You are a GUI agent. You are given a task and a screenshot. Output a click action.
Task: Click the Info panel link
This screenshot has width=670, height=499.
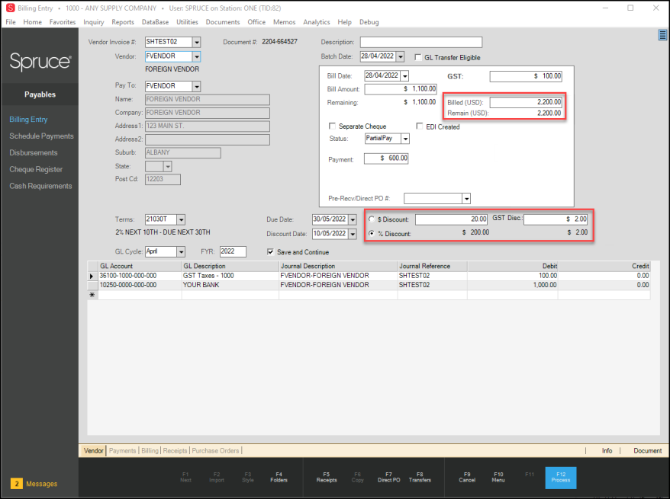(x=607, y=451)
